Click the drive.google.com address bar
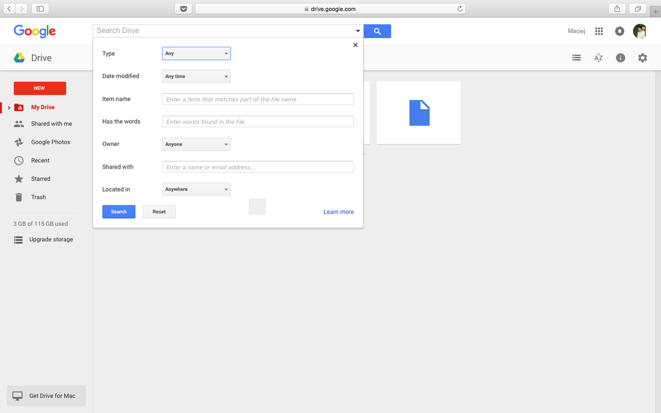 point(330,9)
